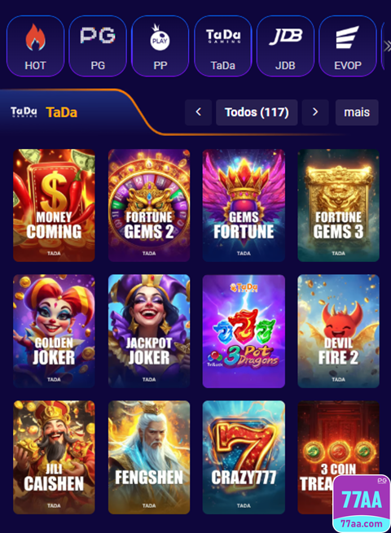Open the Golden Joker game

[x=54, y=331]
